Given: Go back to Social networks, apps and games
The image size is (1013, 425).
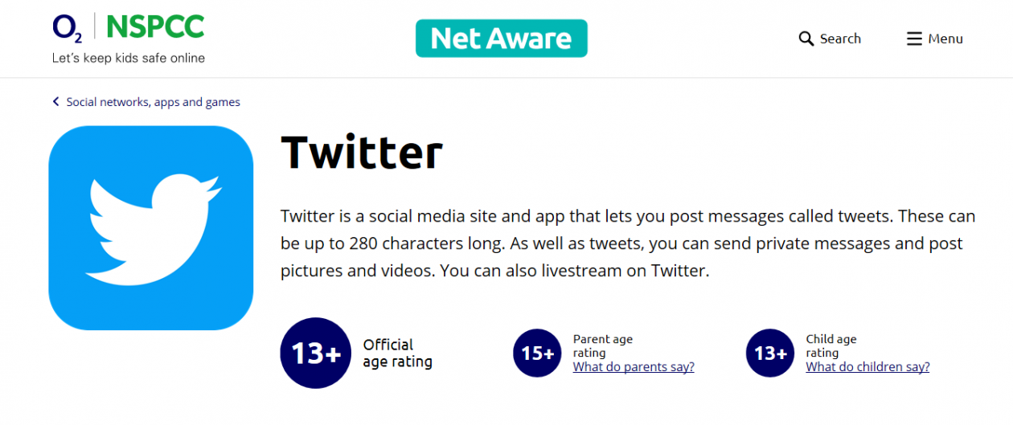Looking at the screenshot, I should 153,102.
